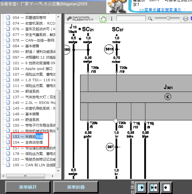
Task: Open tree item 108 1.8 TSI
Action: coord(34,80)
